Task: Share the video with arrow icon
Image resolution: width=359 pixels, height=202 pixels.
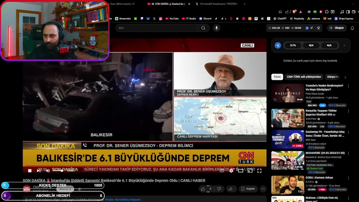Action: coord(230,189)
